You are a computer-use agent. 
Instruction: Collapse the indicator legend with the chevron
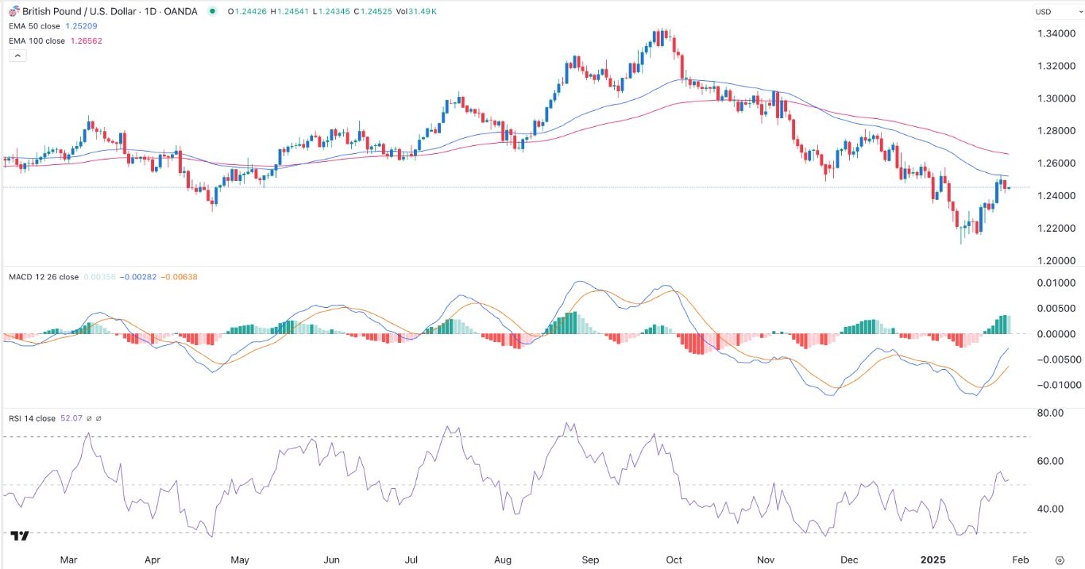pos(17,55)
